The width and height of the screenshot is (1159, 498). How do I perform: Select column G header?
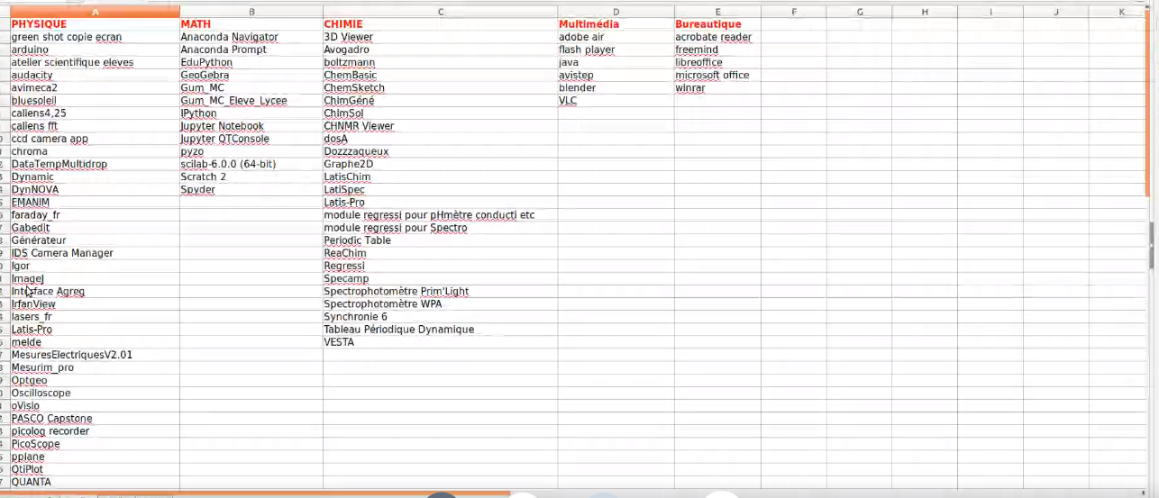pos(860,12)
